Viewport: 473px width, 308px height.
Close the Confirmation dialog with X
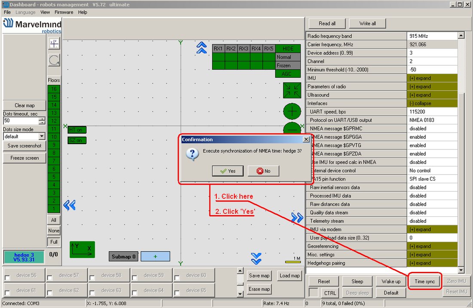click(306, 139)
